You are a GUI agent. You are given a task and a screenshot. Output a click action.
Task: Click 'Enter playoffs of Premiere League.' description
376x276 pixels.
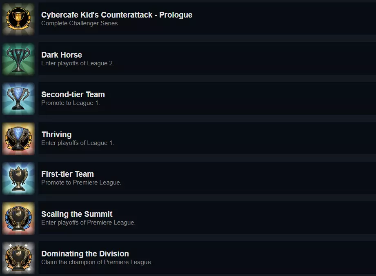(88, 223)
